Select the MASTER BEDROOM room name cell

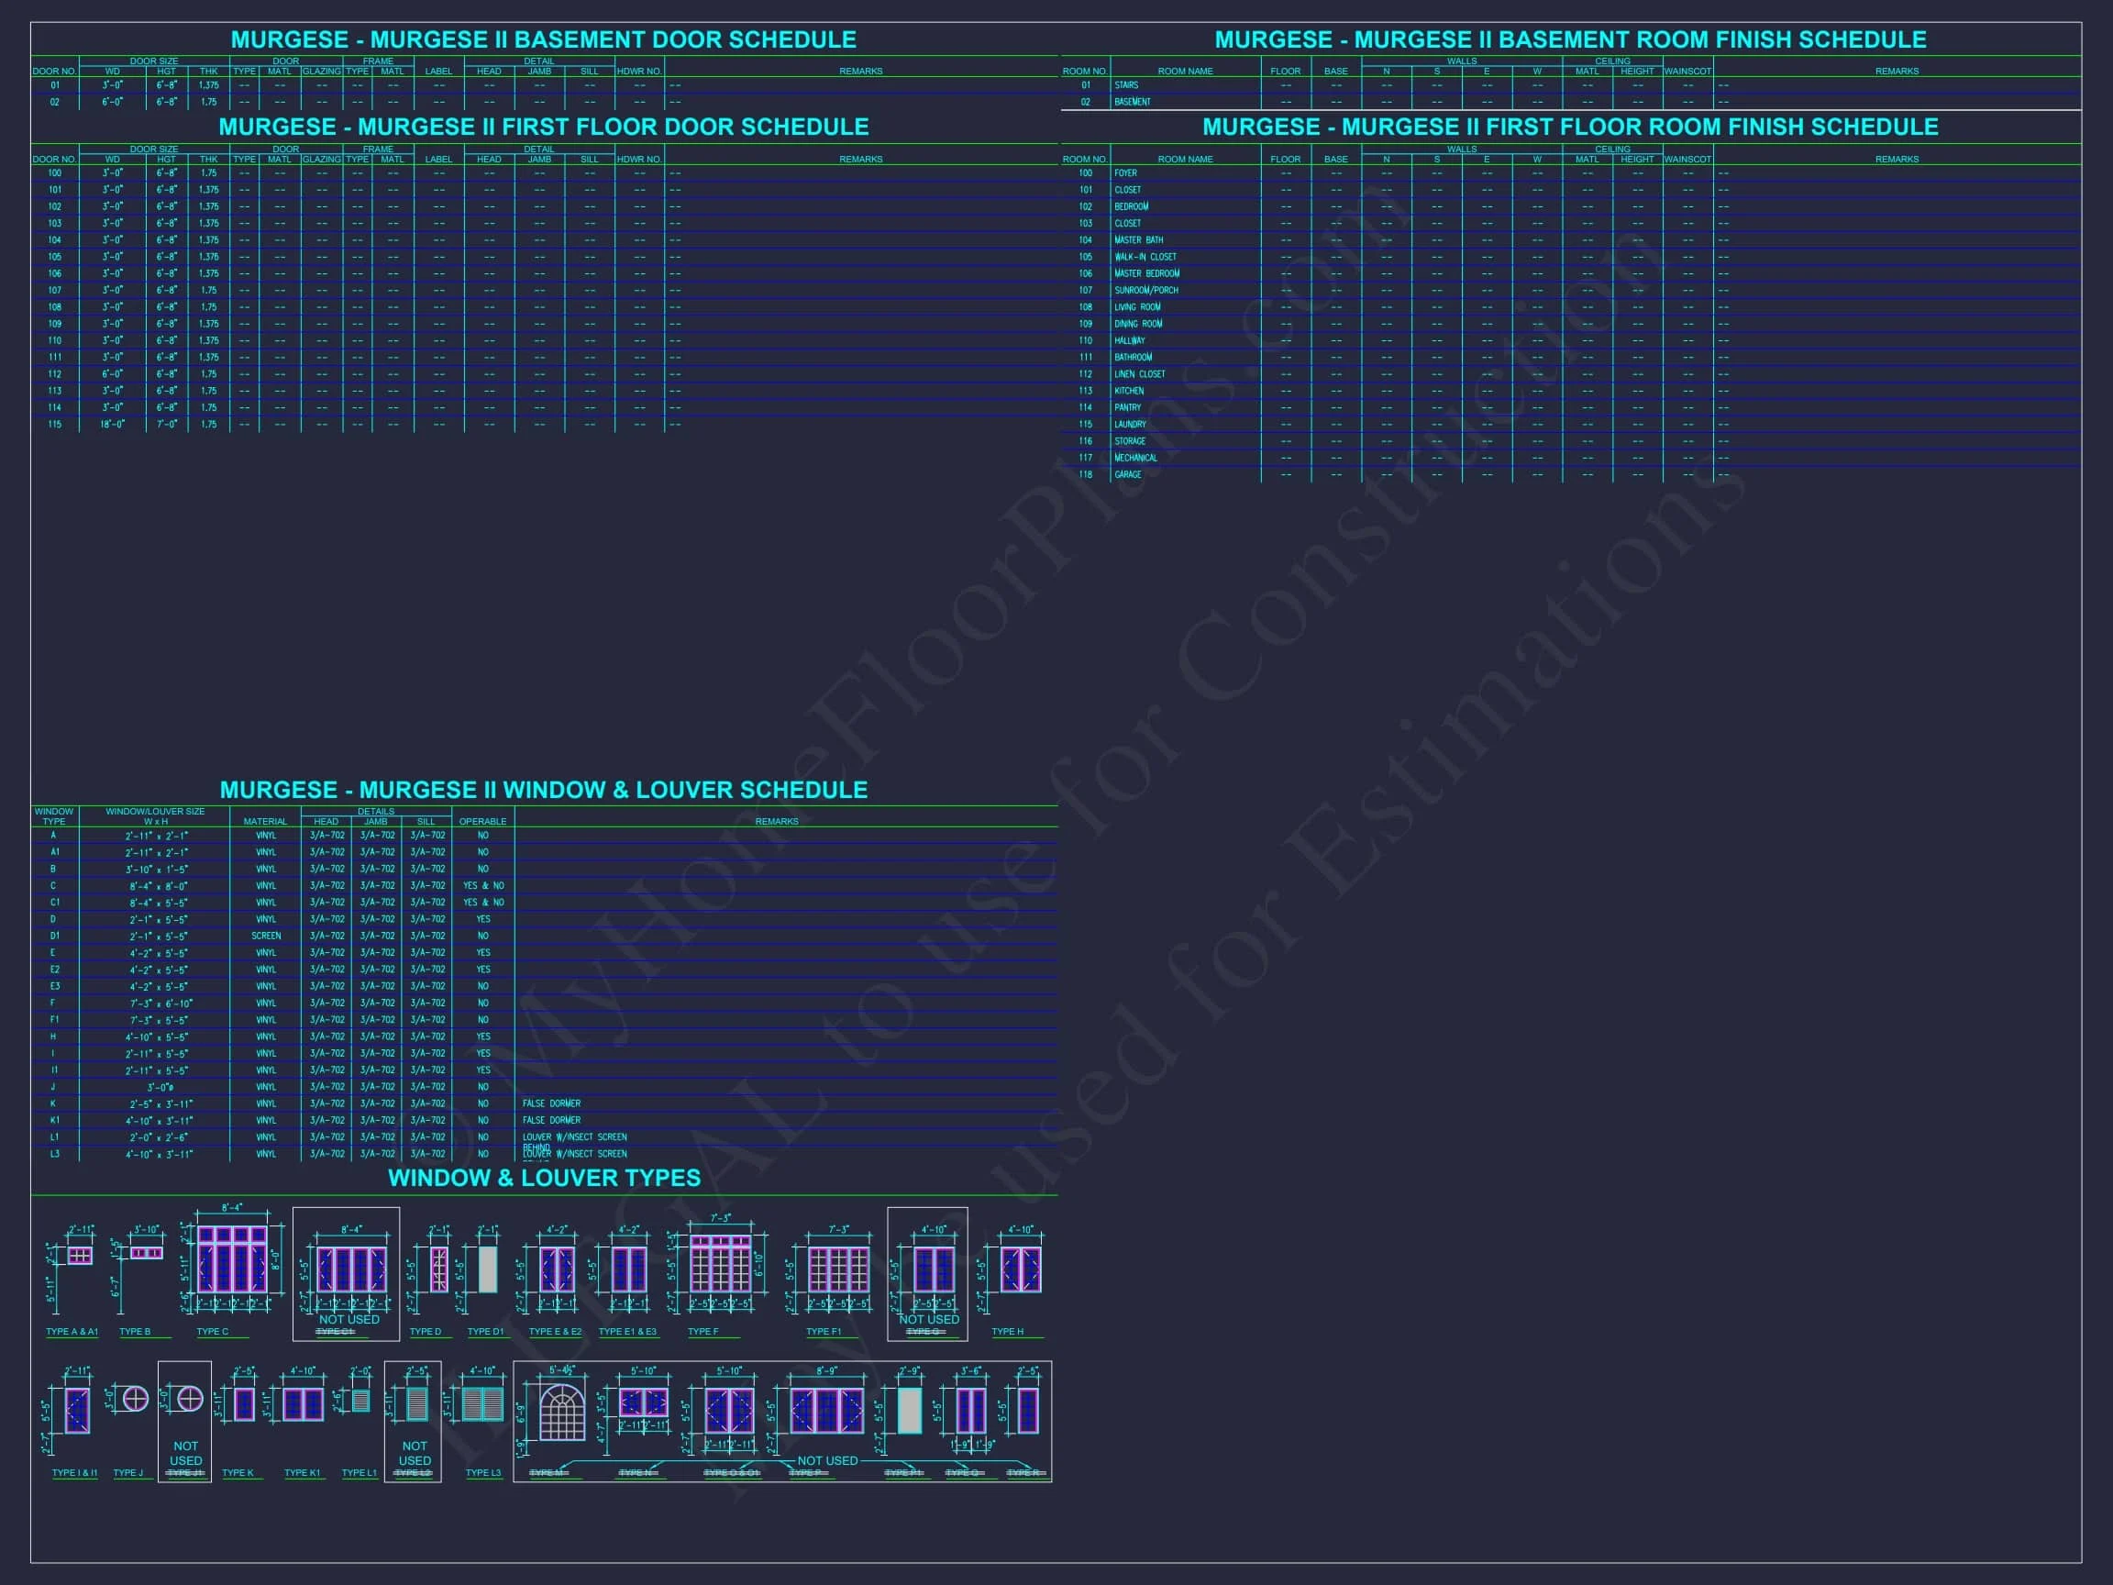pos(1146,274)
